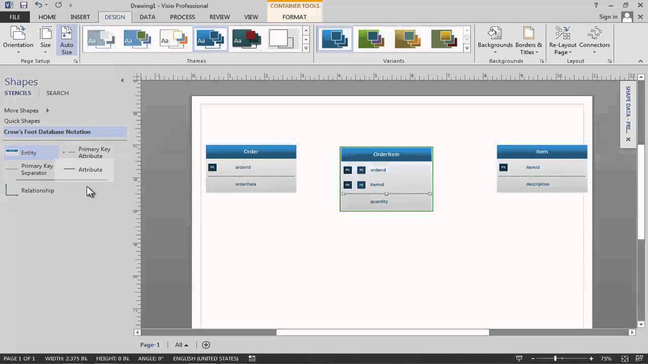Open the Layout group dialog launcher

click(x=610, y=61)
